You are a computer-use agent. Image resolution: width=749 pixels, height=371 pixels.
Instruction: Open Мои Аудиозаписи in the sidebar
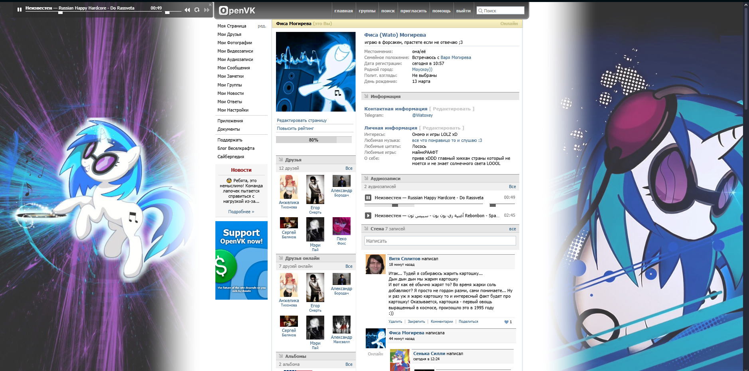point(235,59)
